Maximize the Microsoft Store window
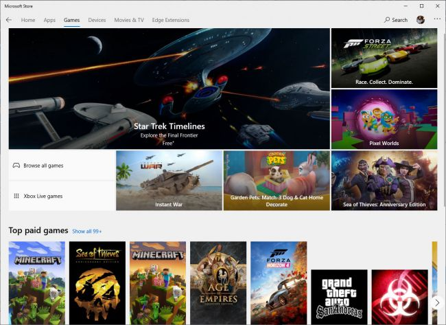 pos(422,6)
